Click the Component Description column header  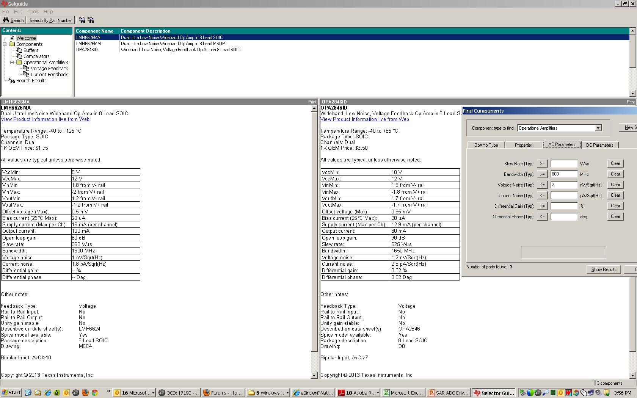(x=146, y=31)
